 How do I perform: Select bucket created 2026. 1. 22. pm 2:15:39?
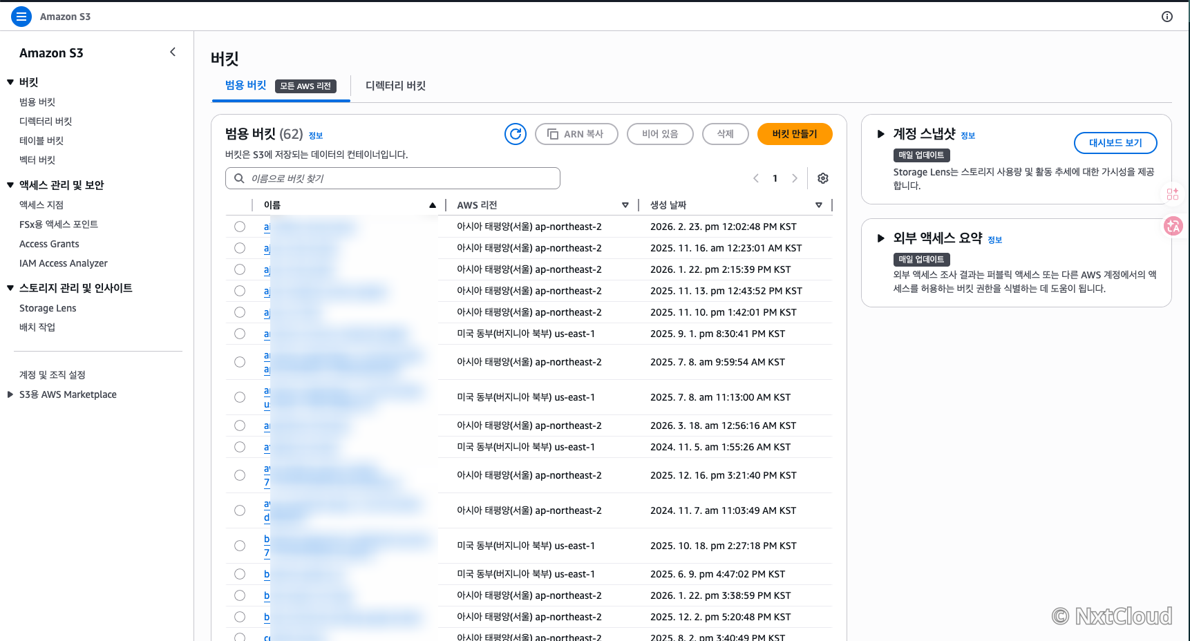point(240,269)
